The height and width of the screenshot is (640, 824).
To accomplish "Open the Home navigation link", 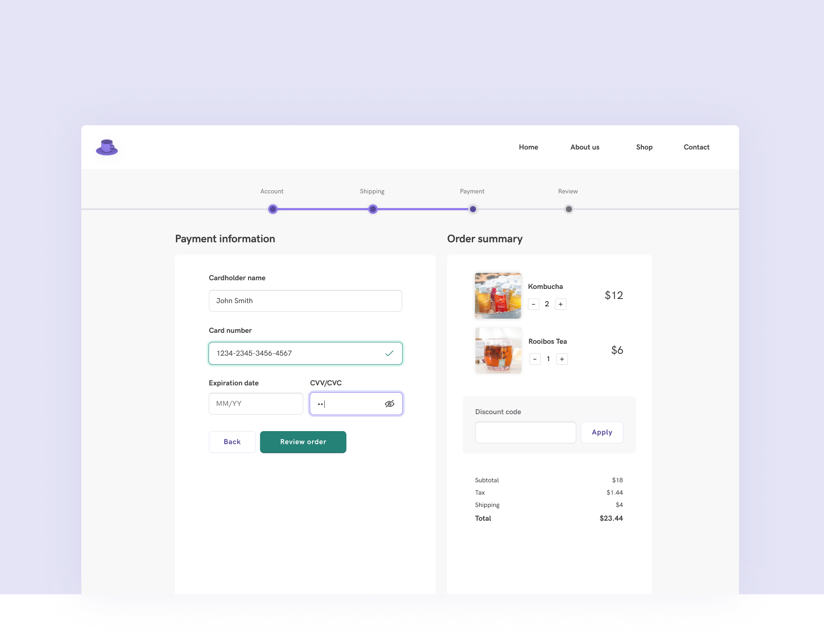I will pyautogui.click(x=528, y=147).
